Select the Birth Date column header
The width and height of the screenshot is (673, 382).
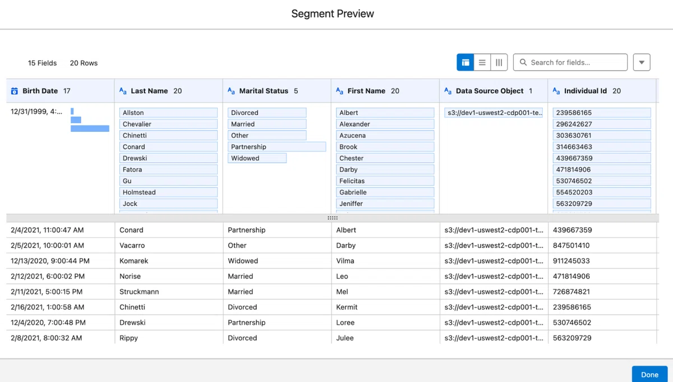pos(60,91)
